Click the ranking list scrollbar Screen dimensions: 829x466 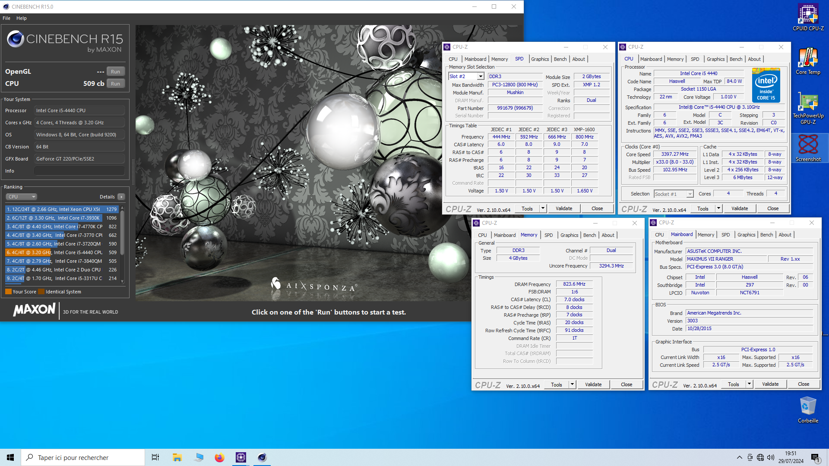pyautogui.click(x=122, y=233)
